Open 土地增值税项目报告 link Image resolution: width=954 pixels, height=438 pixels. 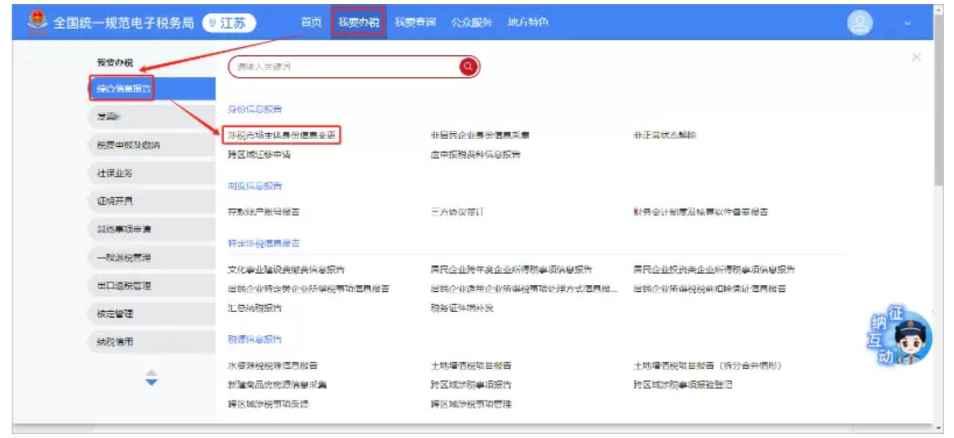tap(471, 366)
